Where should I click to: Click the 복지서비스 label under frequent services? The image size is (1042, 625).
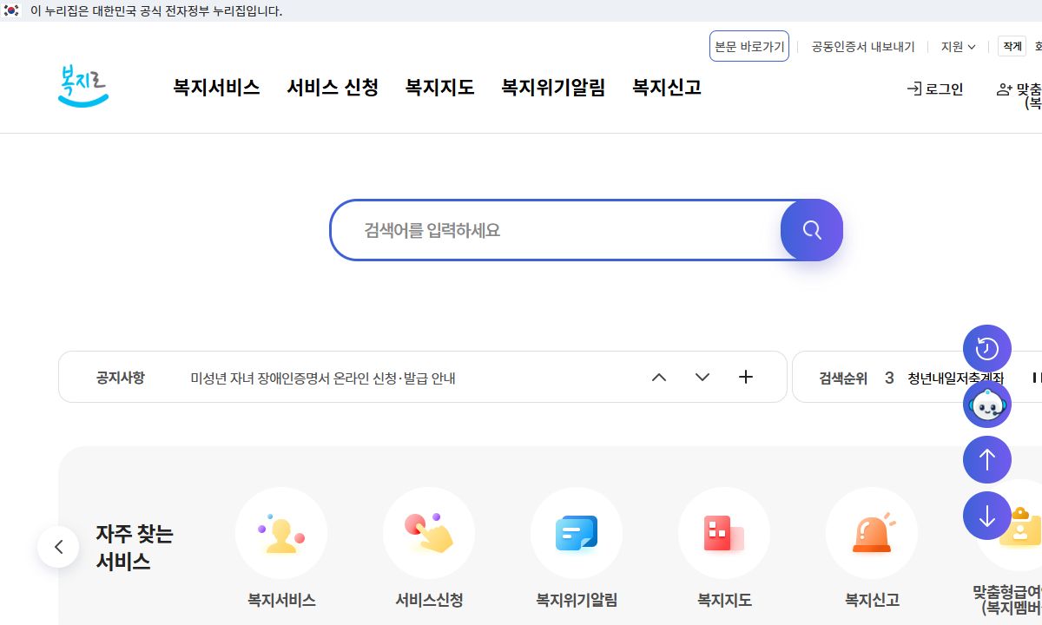click(281, 600)
